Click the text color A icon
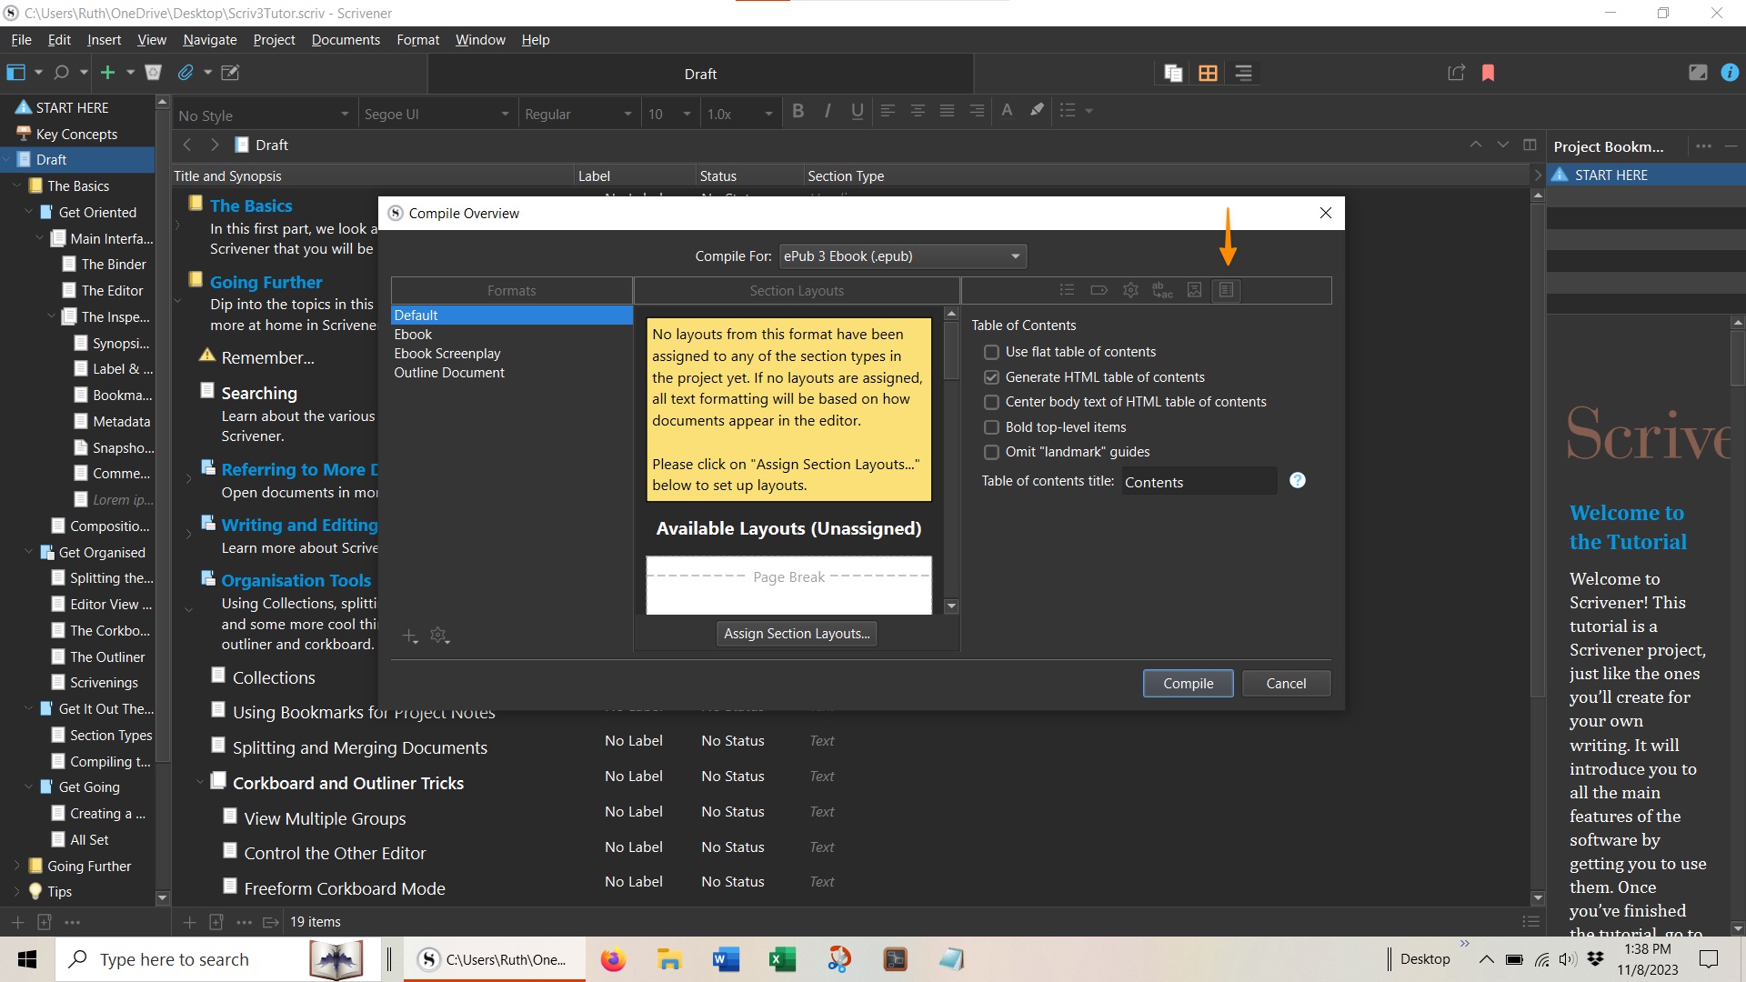Screen dimensions: 1746x982 (1007, 111)
